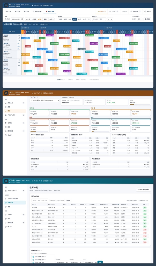
Task: Open SLATE settings gear (設定)
Action: (x=123, y=11)
